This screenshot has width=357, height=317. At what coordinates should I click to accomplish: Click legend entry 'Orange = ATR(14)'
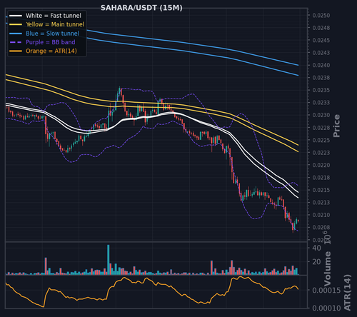point(51,51)
